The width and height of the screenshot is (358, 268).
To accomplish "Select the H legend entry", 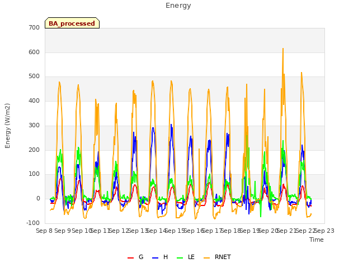I will point(160,257).
